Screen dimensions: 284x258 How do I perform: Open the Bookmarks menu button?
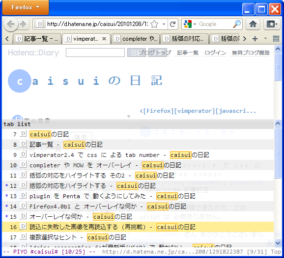(x=272, y=24)
